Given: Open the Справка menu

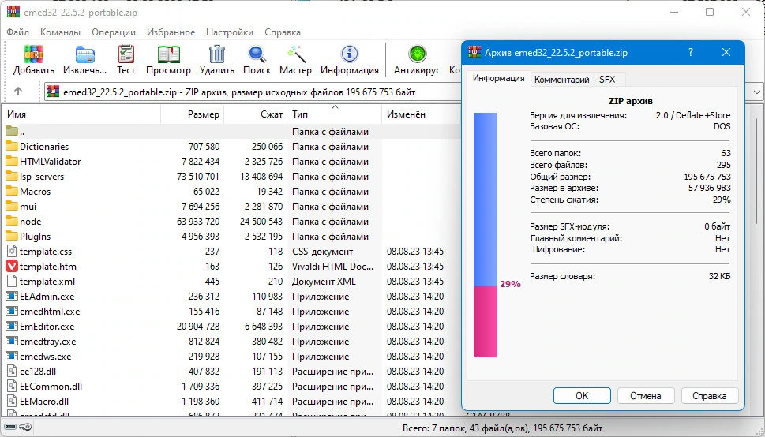Looking at the screenshot, I should tap(283, 32).
